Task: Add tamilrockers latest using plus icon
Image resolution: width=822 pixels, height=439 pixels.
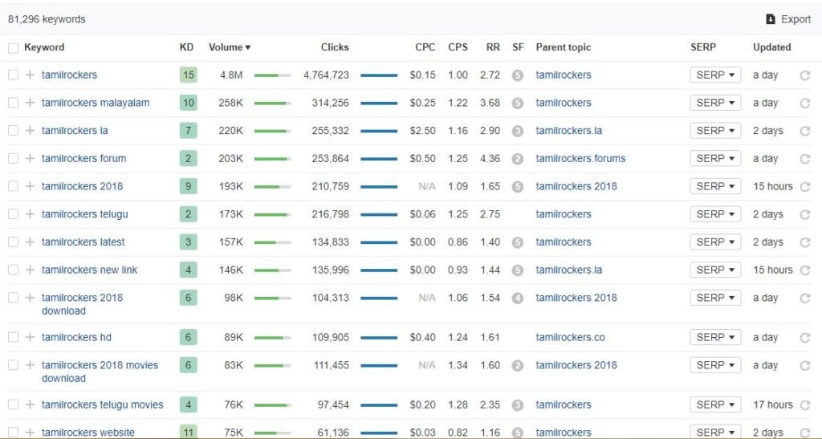Action: tap(30, 242)
